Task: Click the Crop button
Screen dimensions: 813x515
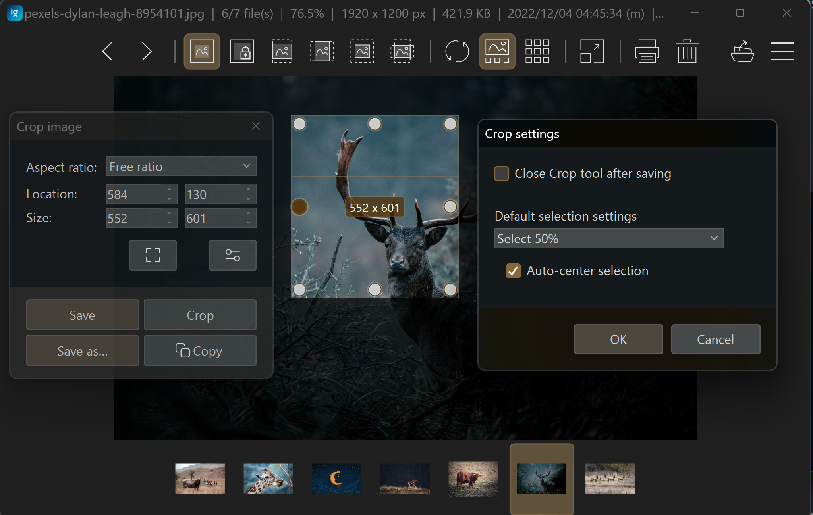Action: point(200,315)
